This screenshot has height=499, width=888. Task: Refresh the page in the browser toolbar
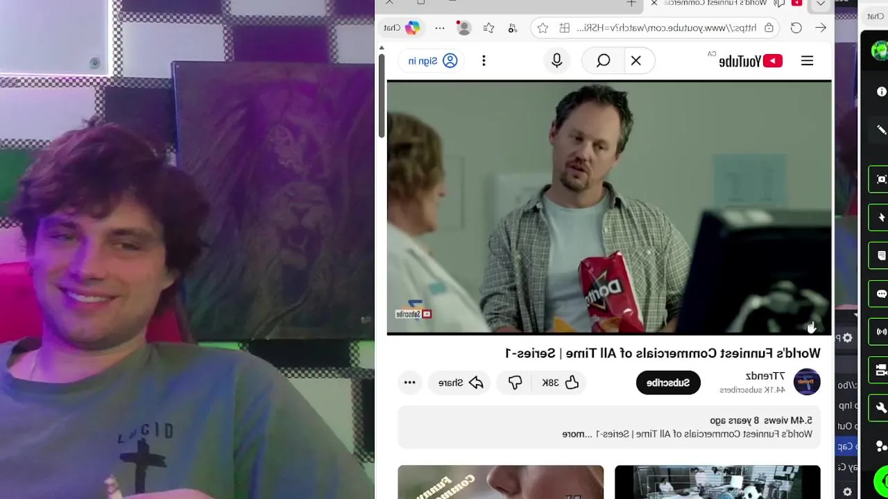(x=796, y=28)
